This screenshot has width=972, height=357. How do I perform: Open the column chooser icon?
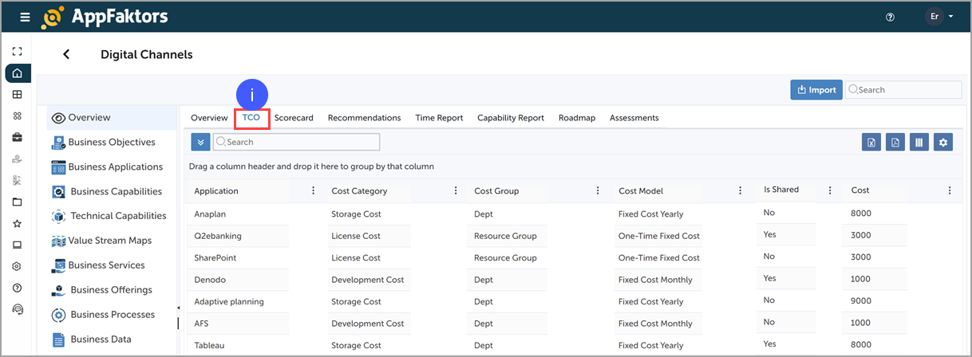[919, 142]
